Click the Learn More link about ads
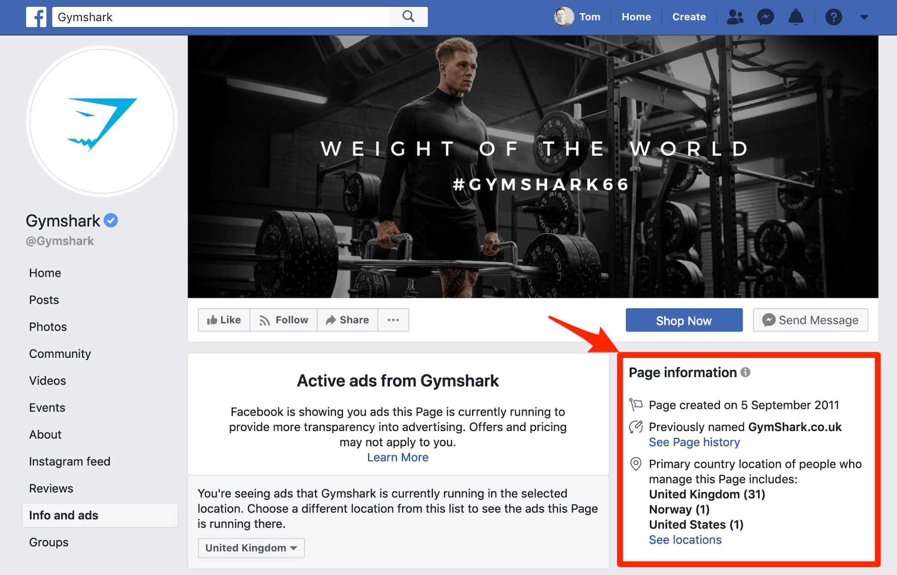 pos(397,457)
